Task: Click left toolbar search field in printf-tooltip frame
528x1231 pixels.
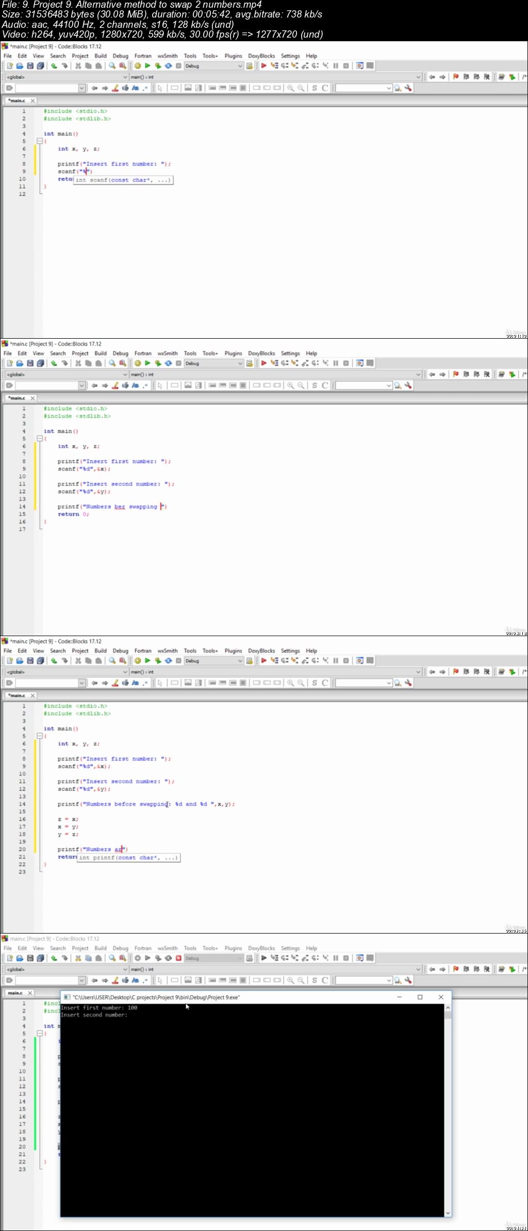Action: (x=50, y=683)
